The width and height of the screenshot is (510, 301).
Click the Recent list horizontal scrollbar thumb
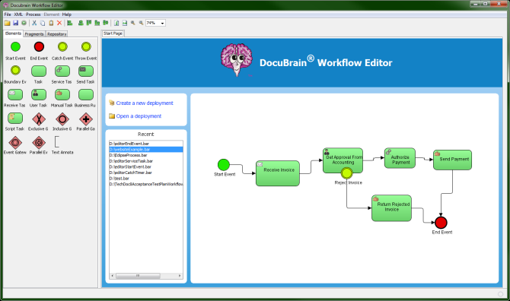point(138,276)
